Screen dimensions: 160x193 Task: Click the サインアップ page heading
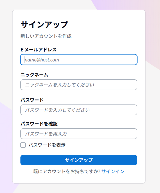44,24
